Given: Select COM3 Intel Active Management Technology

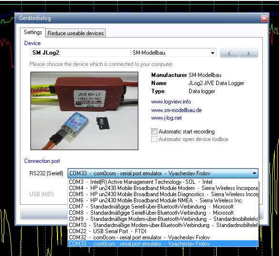Looking at the screenshot, I should [x=163, y=182].
